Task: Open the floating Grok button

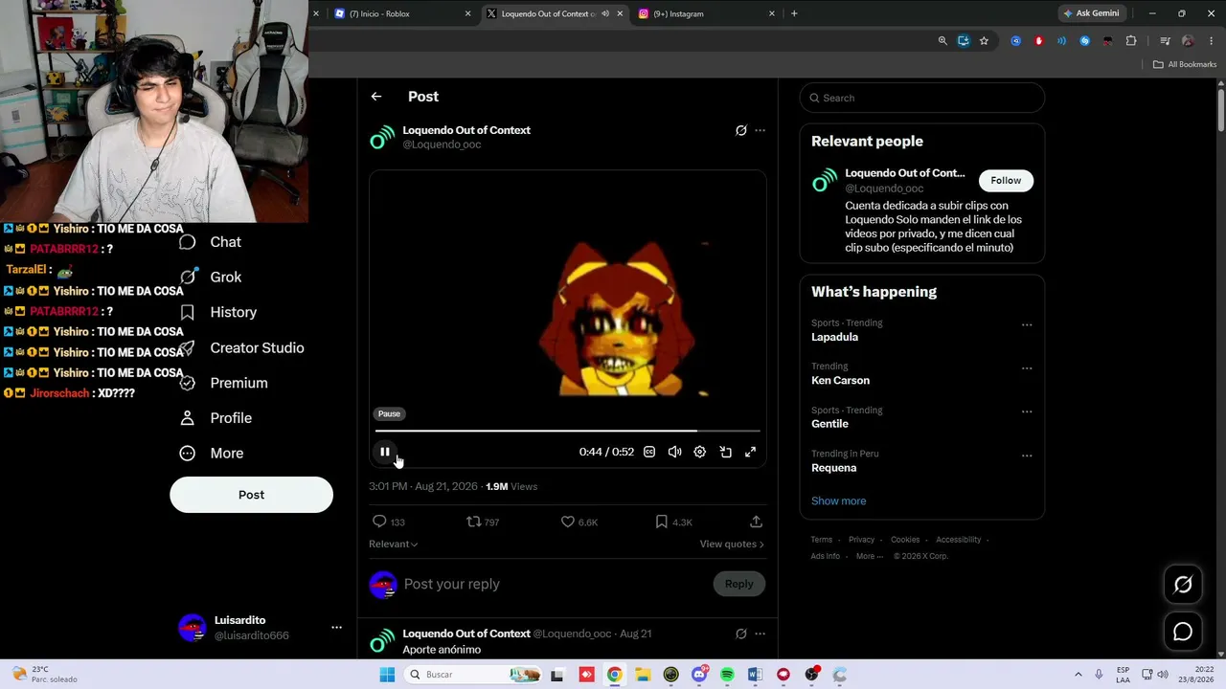Action: coord(1183,585)
